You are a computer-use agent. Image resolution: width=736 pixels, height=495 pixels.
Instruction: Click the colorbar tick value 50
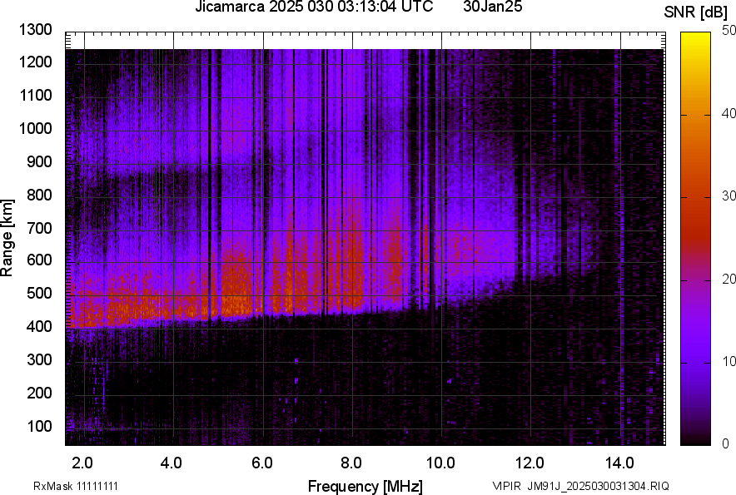click(729, 31)
